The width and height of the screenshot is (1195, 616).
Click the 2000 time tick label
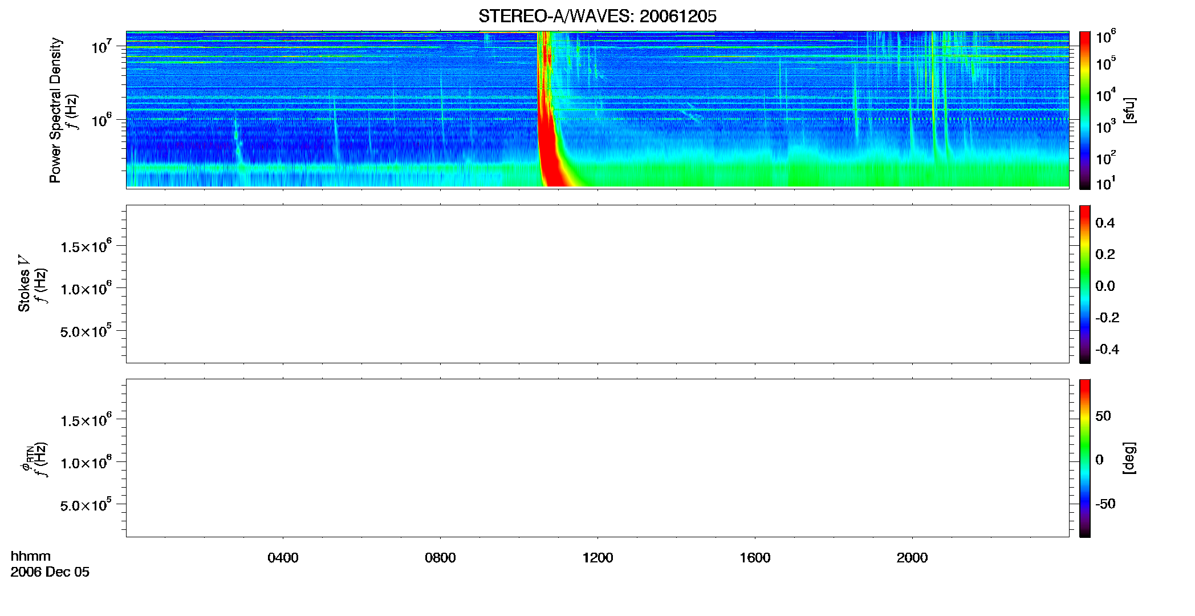[x=912, y=558]
